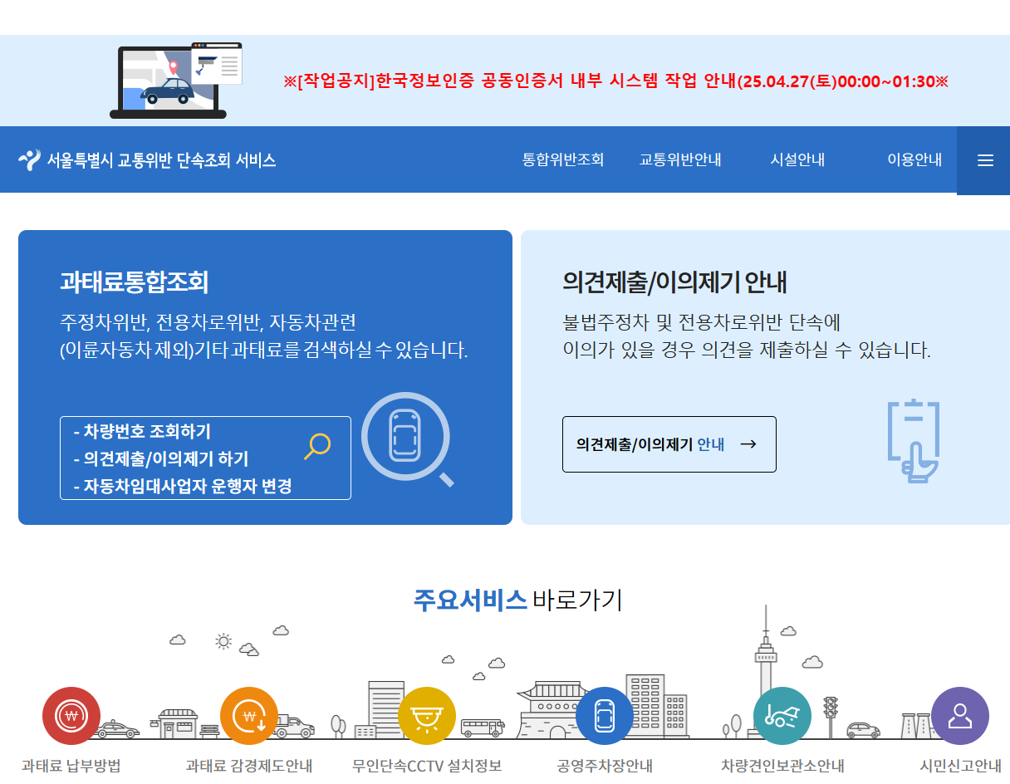Click 의견제출/이의제기 안내 heading

tap(674, 282)
